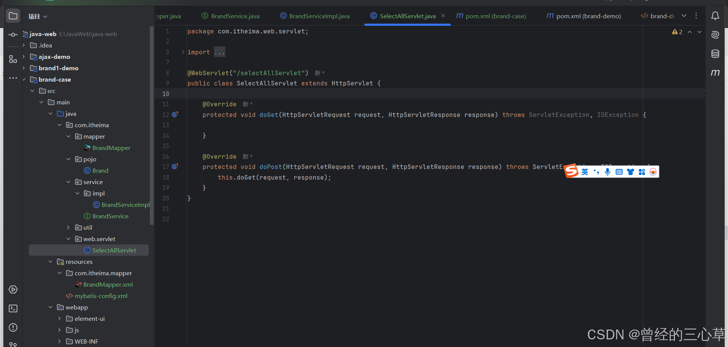Open the BrandService interface file
This screenshot has width=728, height=347.
coord(110,216)
